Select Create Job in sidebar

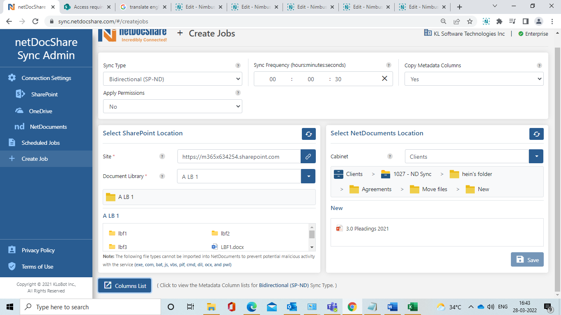point(46,159)
